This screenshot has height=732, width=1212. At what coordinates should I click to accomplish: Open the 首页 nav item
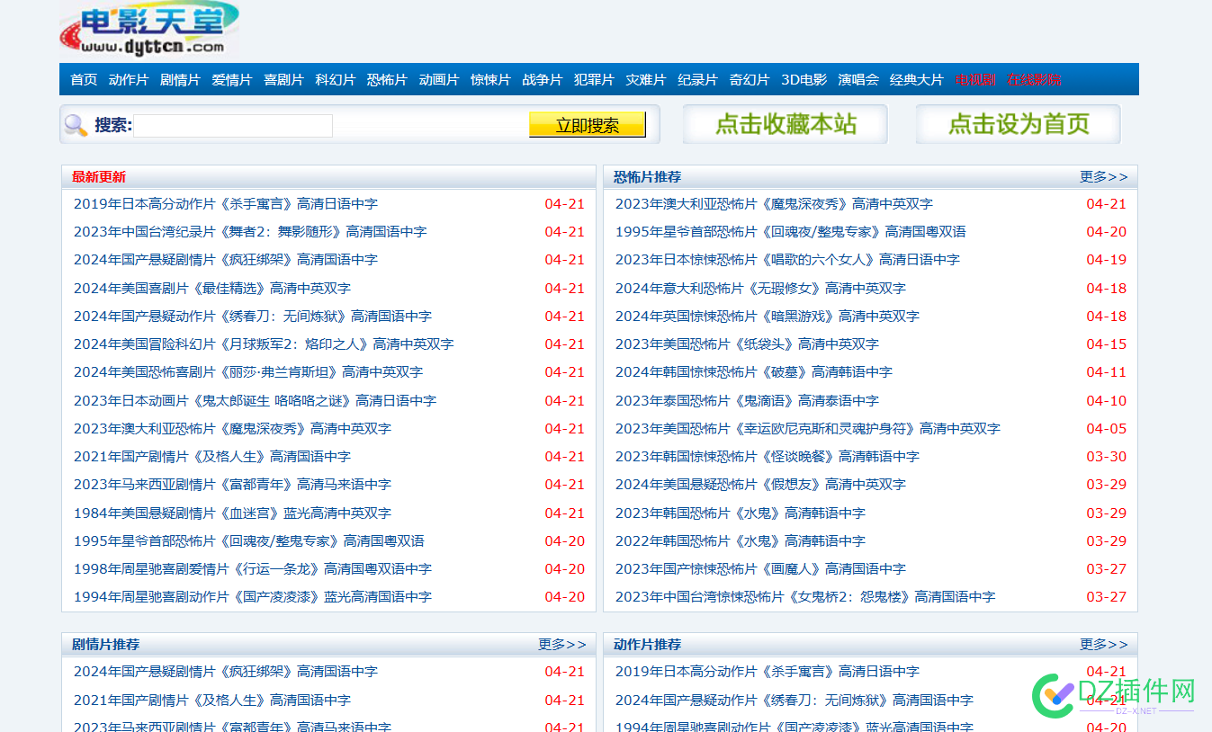click(x=84, y=80)
